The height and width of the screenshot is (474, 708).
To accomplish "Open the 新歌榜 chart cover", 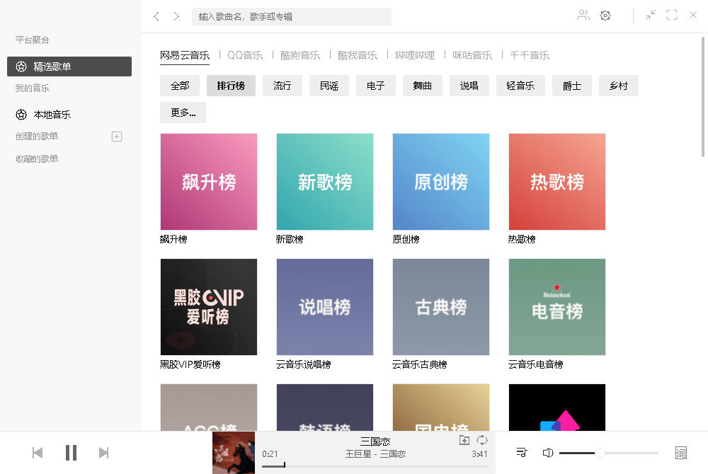I will (x=325, y=182).
